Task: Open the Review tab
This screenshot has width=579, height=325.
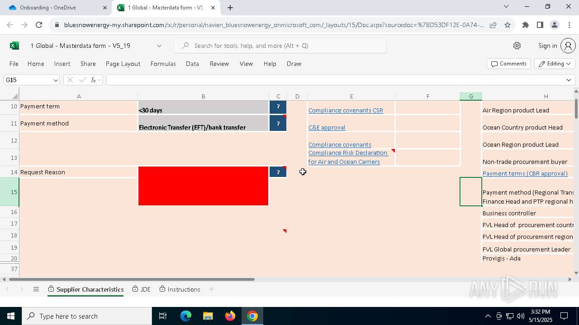Action: tap(219, 64)
